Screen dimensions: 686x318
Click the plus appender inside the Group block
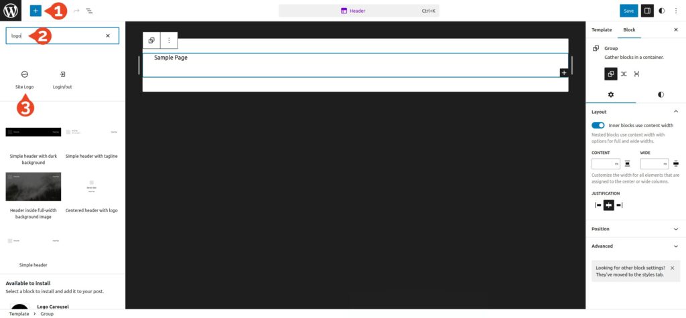coord(563,72)
